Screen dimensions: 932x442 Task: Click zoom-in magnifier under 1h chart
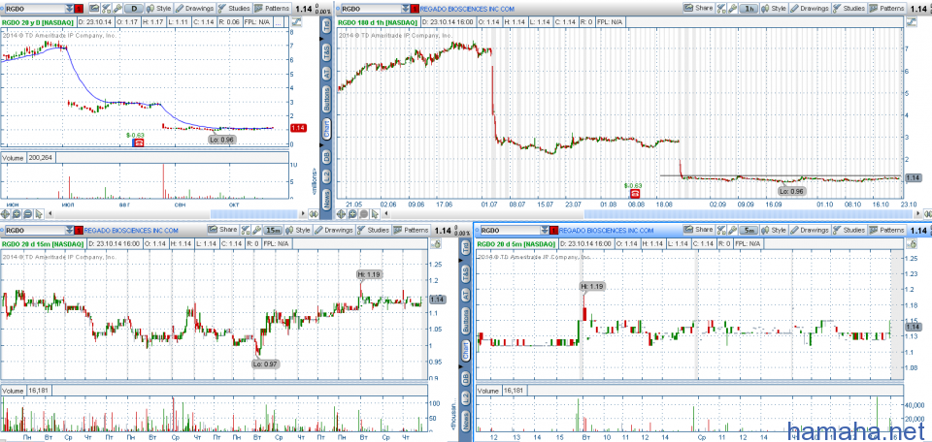352,214
